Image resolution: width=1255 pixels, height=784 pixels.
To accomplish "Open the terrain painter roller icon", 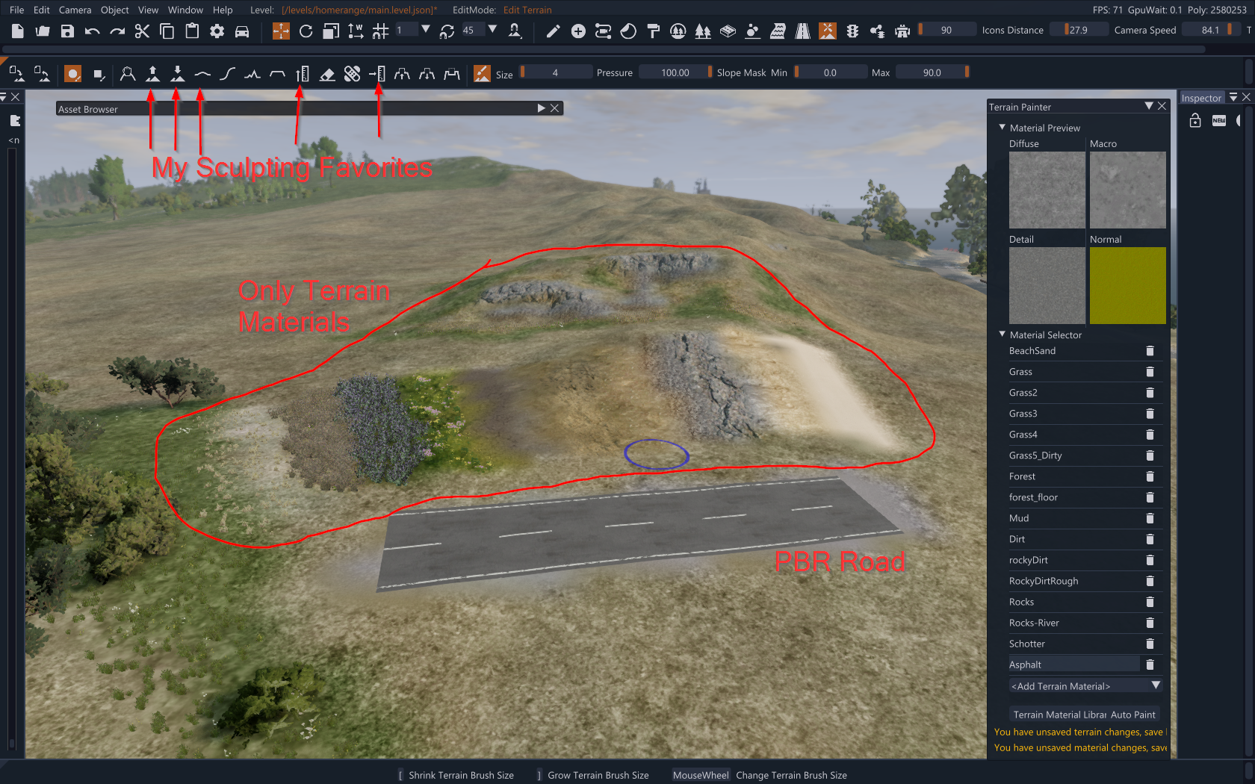I will tap(653, 31).
